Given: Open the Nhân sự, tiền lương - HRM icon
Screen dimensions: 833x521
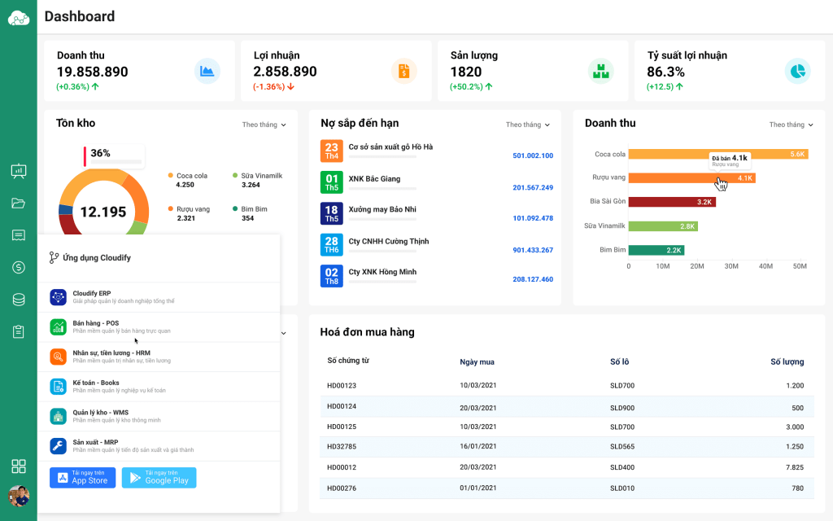Looking at the screenshot, I should coord(58,357).
